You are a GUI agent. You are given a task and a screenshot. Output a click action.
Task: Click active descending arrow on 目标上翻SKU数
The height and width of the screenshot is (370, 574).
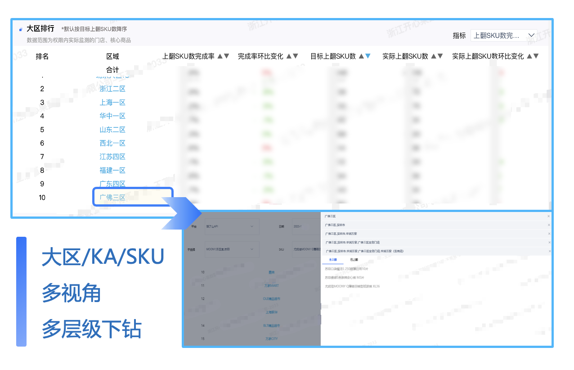(368, 56)
